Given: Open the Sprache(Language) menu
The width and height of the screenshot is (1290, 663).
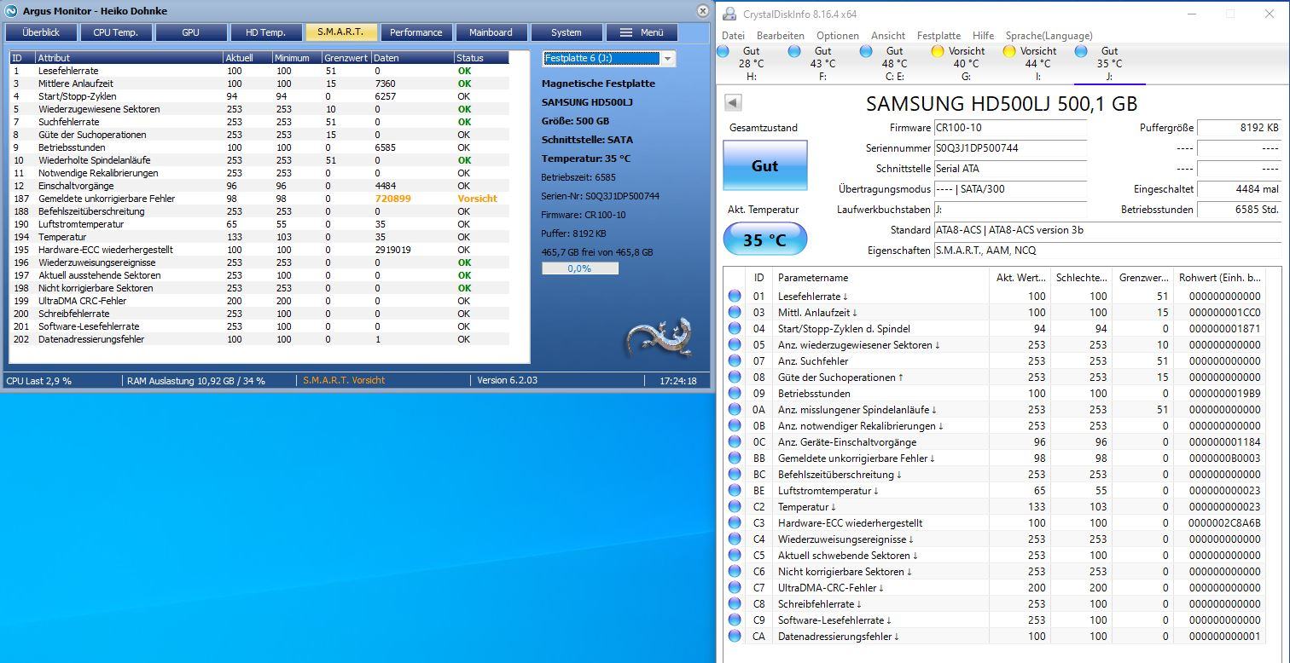Looking at the screenshot, I should [1049, 36].
